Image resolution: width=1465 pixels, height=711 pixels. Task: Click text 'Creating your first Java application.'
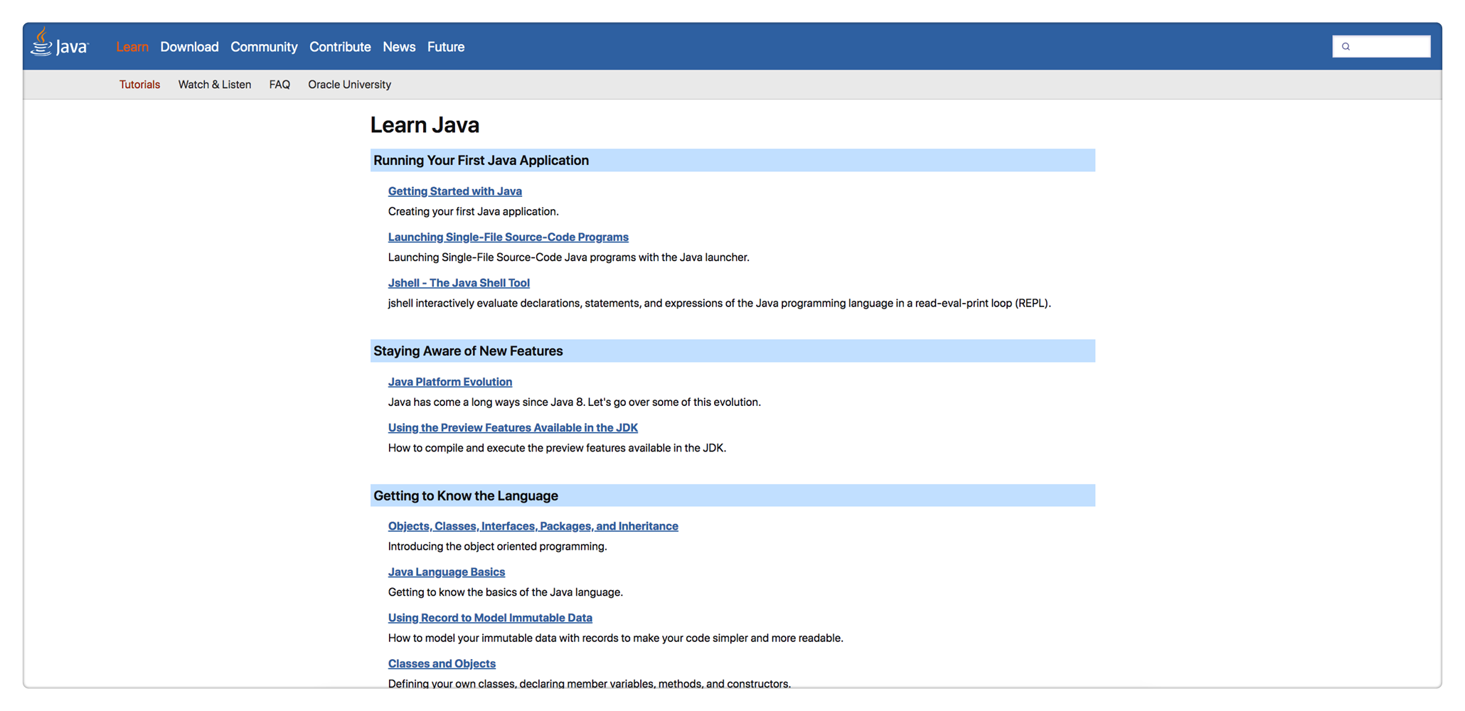[474, 211]
